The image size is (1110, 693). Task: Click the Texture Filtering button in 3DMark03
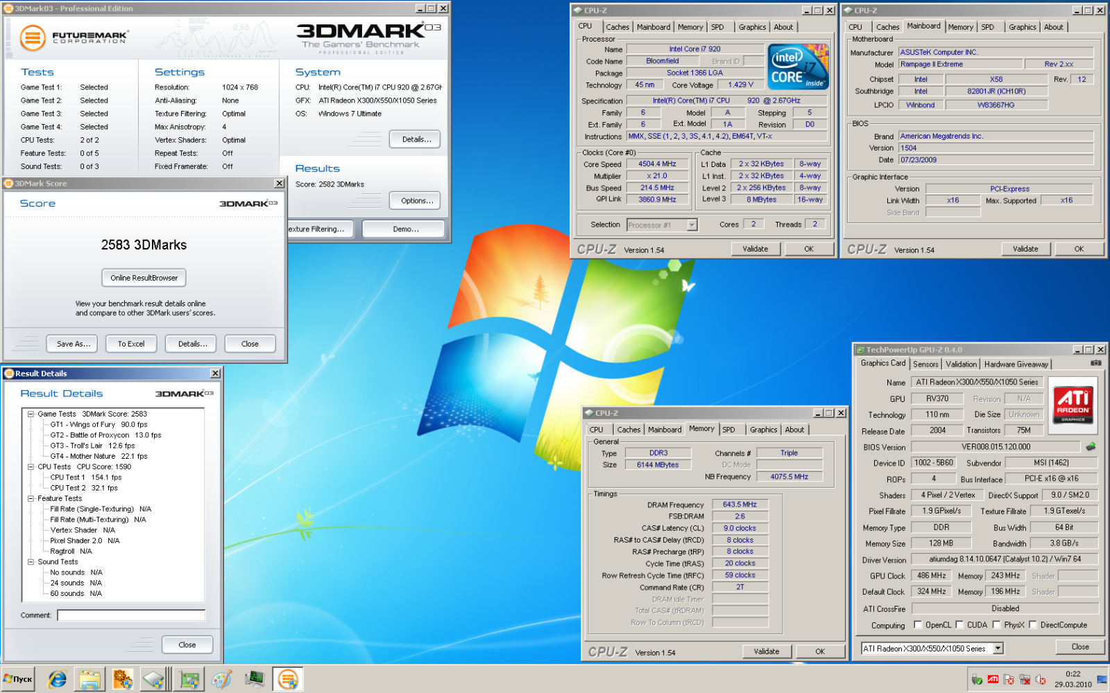pos(320,229)
